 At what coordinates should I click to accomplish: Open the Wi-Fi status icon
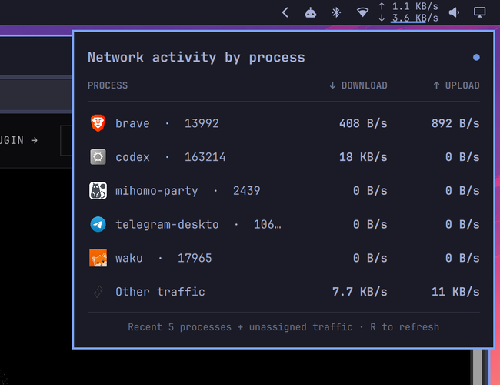(x=362, y=13)
